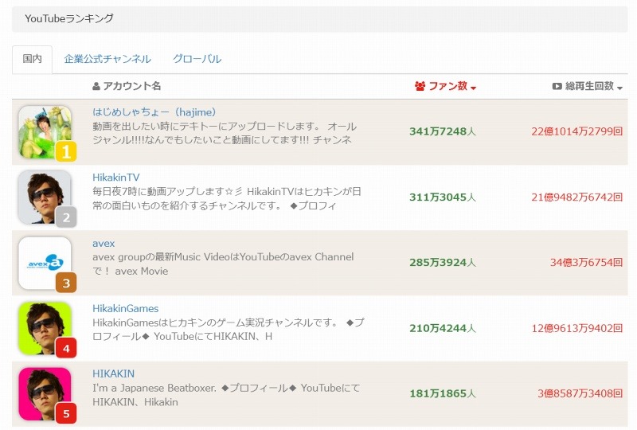Click the rank 3 bronze badge

pyautogui.click(x=66, y=283)
